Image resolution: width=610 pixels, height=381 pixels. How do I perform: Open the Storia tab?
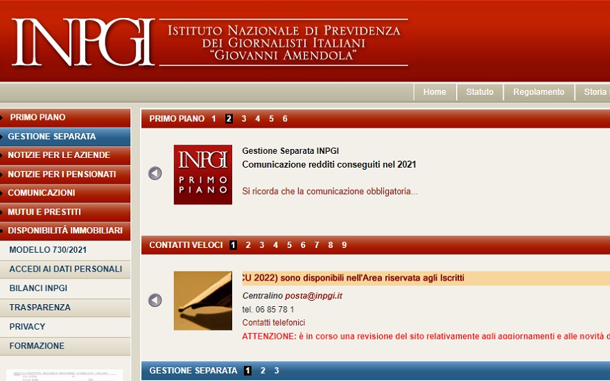point(593,92)
